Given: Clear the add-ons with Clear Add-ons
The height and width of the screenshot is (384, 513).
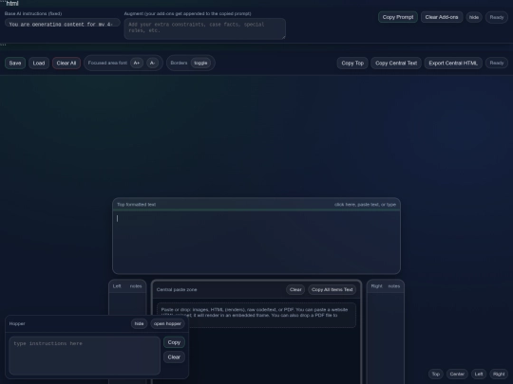Looking at the screenshot, I should [x=442, y=17].
